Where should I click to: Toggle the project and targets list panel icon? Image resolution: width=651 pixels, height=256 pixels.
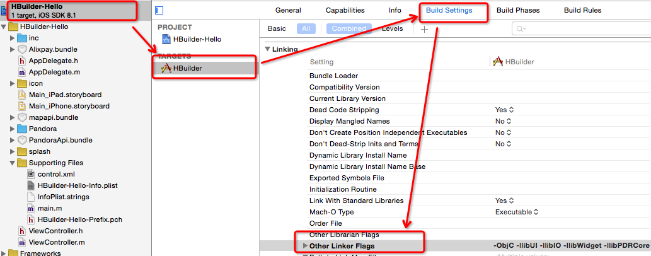tap(159, 10)
